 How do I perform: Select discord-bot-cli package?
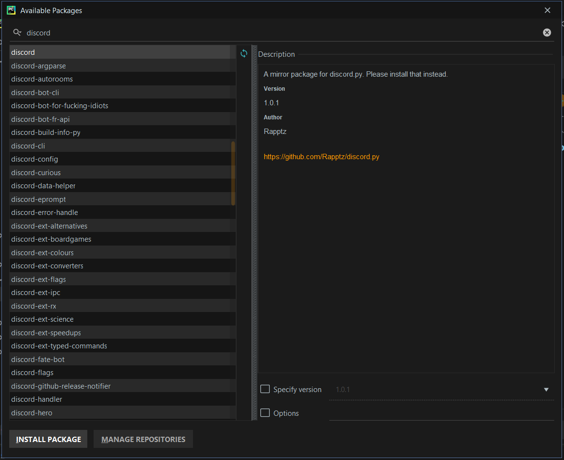point(122,93)
